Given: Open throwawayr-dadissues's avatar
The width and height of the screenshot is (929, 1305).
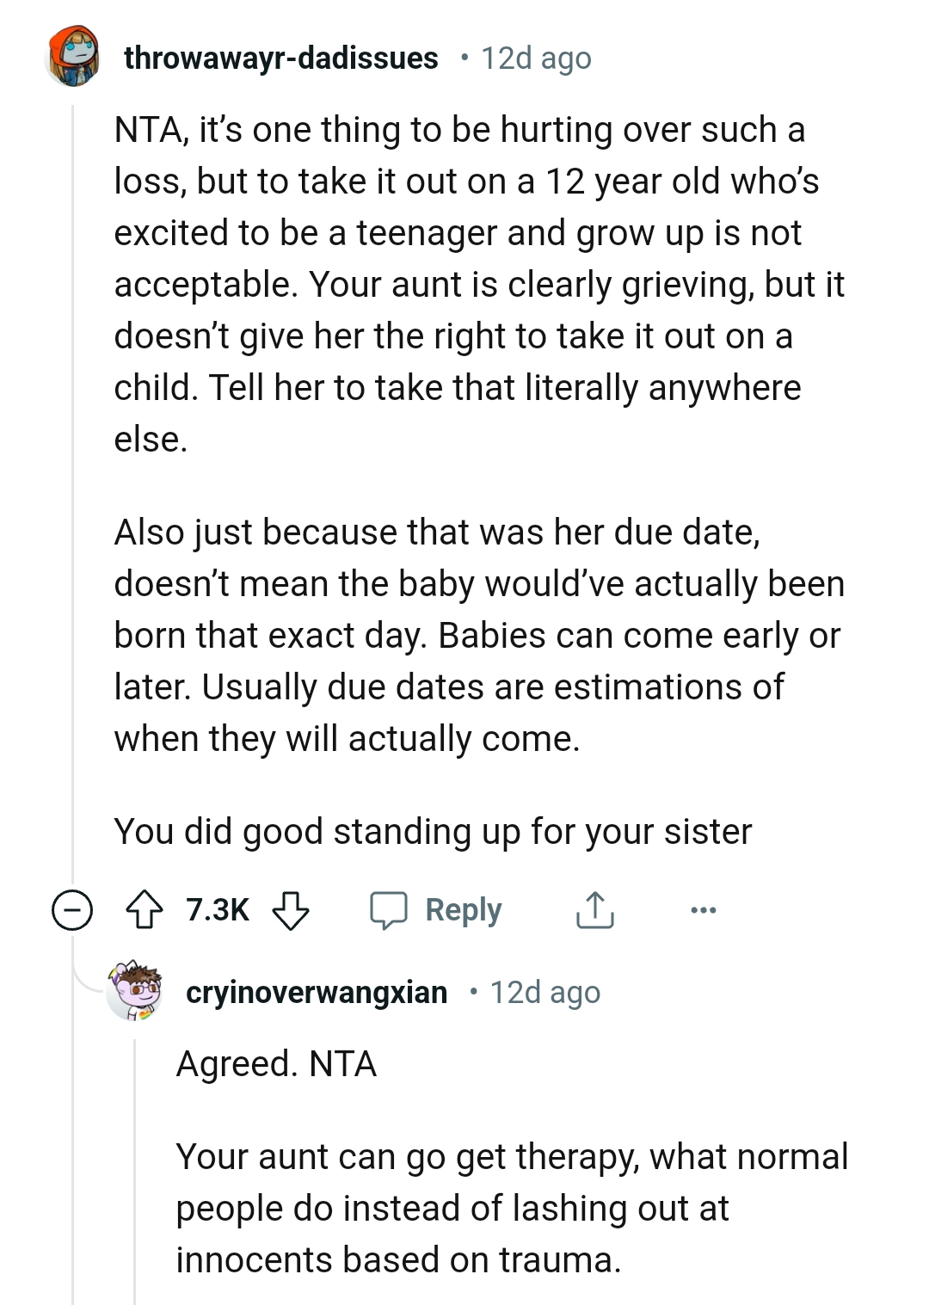Looking at the screenshot, I should 72,58.
